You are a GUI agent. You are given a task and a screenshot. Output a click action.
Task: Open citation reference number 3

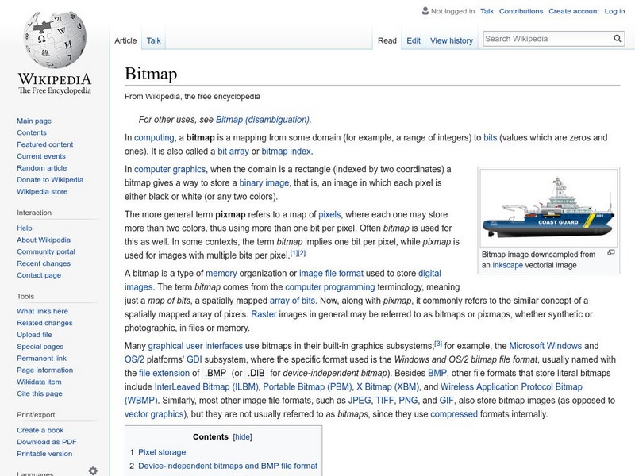click(437, 344)
